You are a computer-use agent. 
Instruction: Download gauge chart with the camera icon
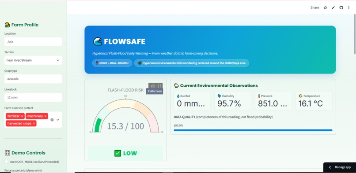(153, 86)
